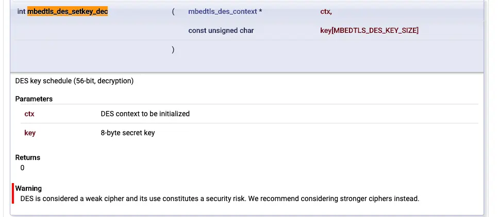Click the key[MBEDTLS_DES_KEY_SIZE] argument

369,30
